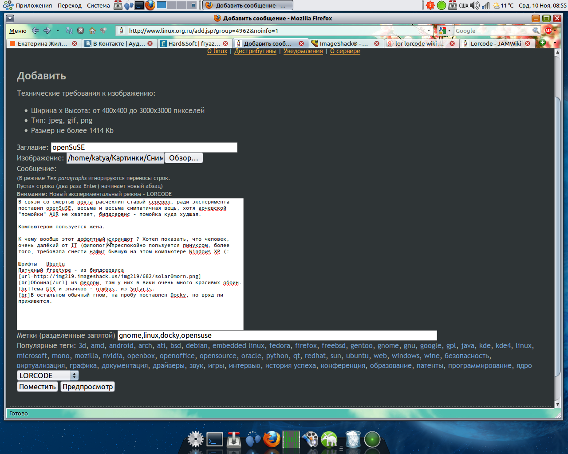Click the search magnifier icon in Google box

coord(536,31)
